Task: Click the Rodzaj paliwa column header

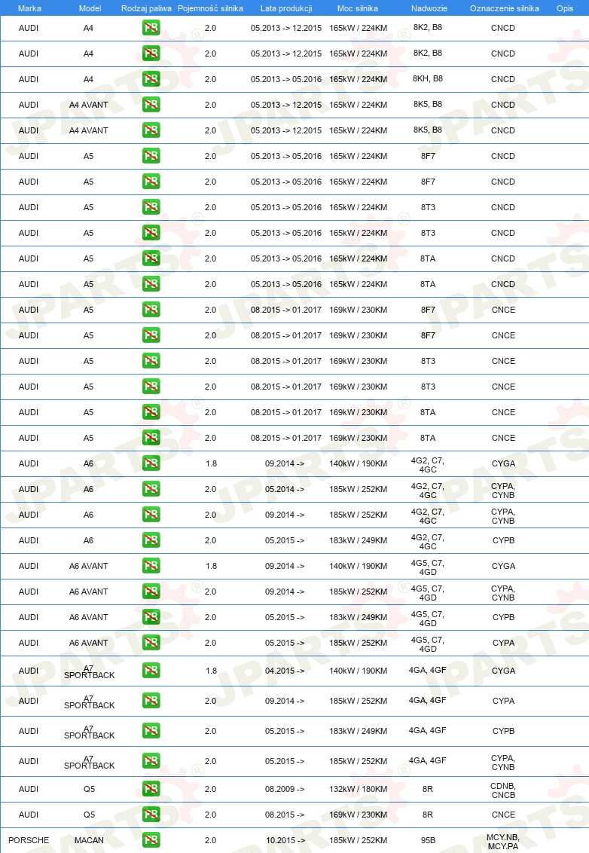Action: point(146,8)
